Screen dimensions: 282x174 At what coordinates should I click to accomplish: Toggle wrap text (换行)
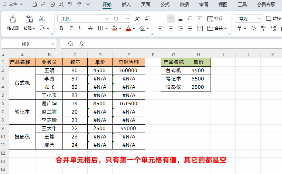point(215,19)
